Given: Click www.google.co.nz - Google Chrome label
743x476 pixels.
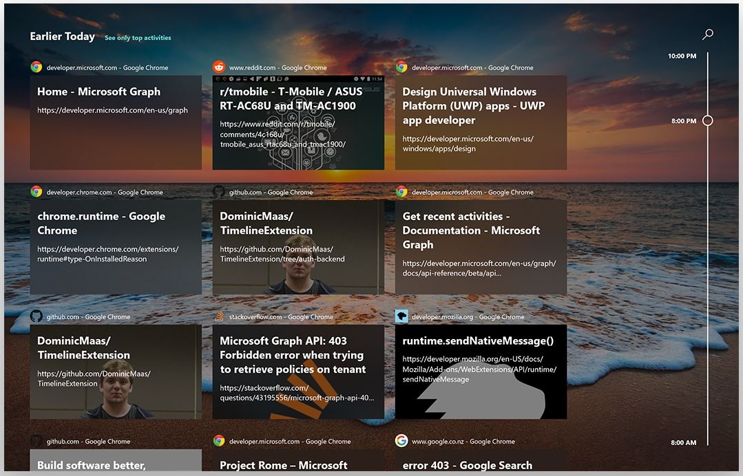Looking at the screenshot, I should (463, 442).
